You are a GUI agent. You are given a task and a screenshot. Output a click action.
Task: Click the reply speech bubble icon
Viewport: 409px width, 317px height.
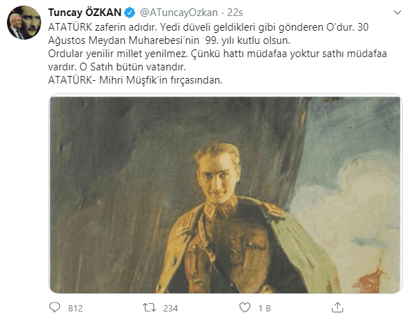pos(54,307)
